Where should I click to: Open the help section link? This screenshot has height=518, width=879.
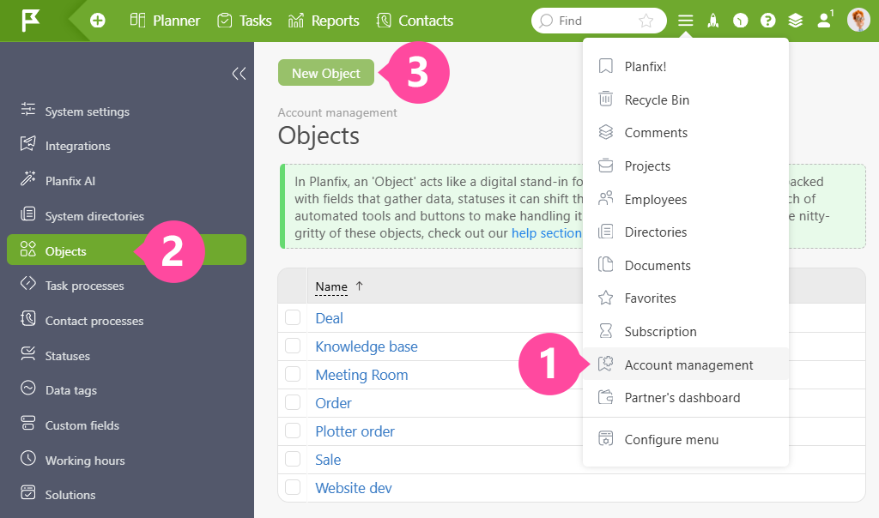(547, 233)
